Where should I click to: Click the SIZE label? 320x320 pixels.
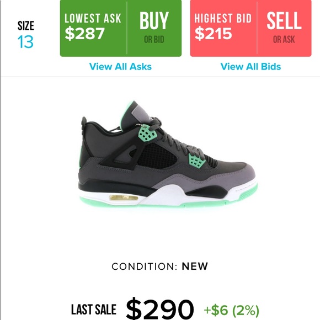click(26, 26)
